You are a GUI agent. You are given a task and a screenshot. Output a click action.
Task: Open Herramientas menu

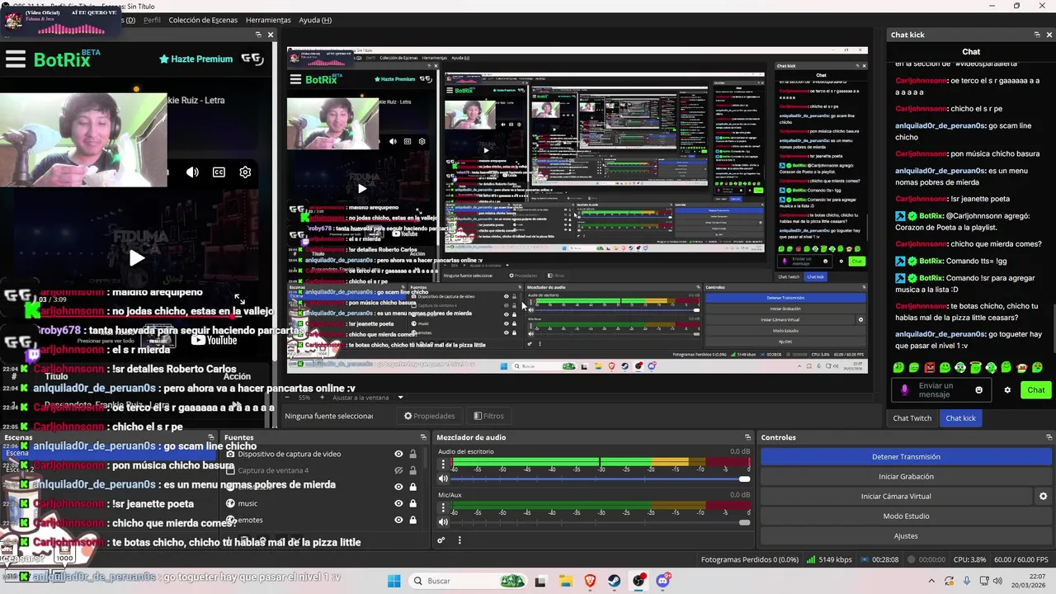pos(268,20)
